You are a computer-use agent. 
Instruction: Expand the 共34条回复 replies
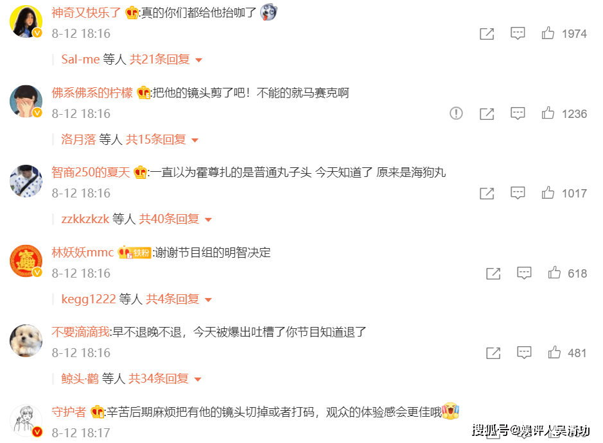(164, 379)
